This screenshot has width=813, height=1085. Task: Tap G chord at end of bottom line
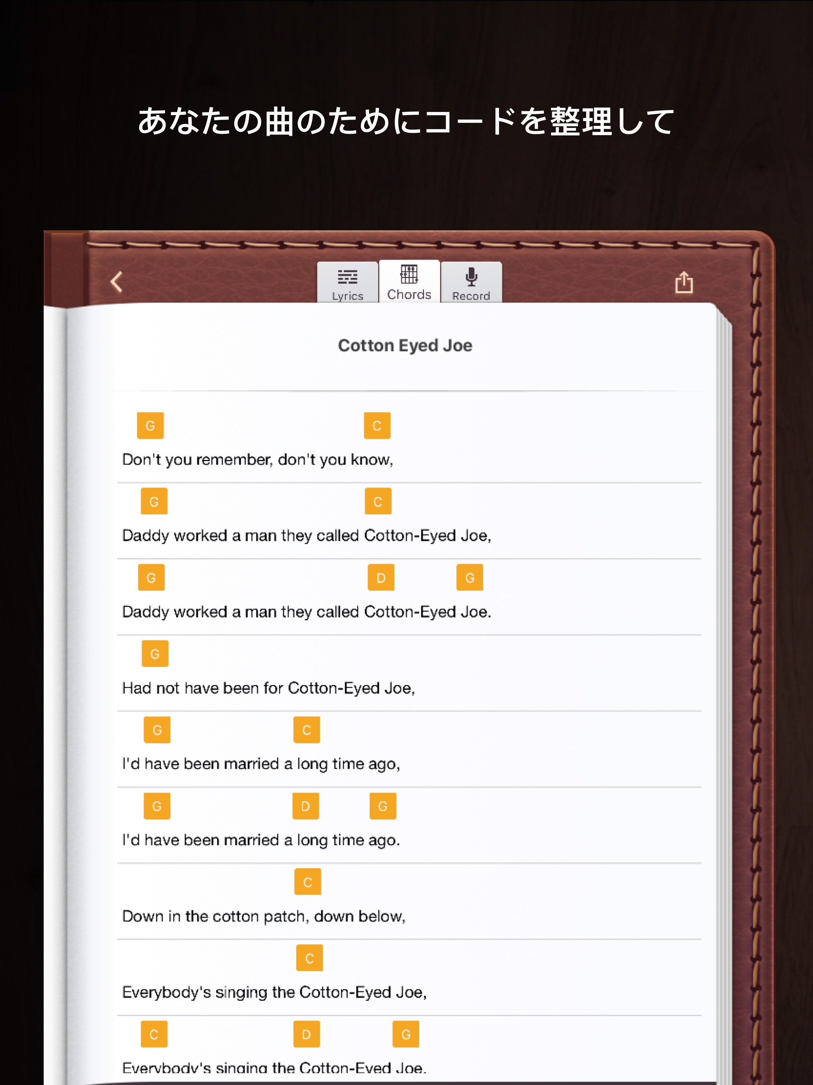click(x=406, y=1033)
